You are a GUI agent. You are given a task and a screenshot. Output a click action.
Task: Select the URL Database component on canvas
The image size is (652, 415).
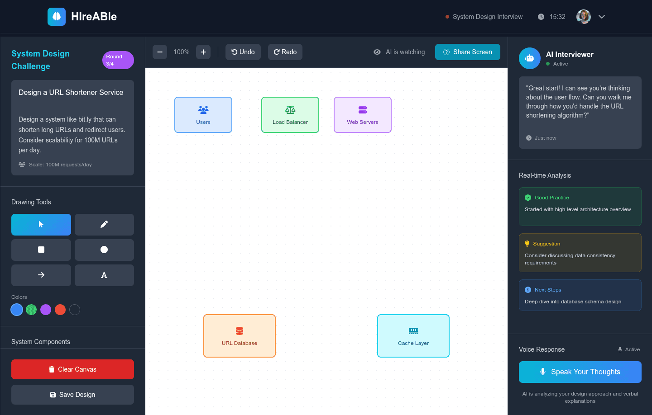point(239,335)
